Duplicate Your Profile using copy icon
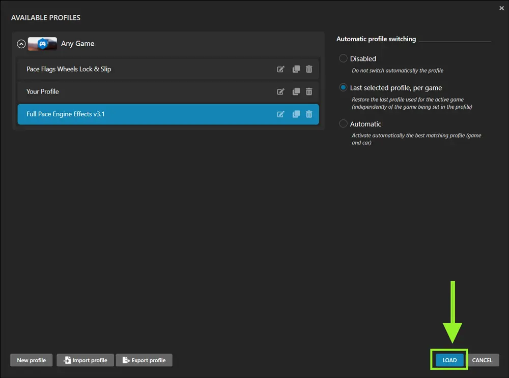This screenshot has height=378, width=509. tap(296, 91)
